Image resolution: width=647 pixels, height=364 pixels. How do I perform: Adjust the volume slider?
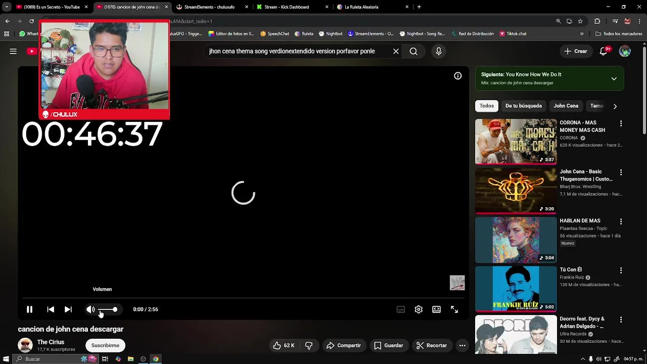tap(108, 309)
